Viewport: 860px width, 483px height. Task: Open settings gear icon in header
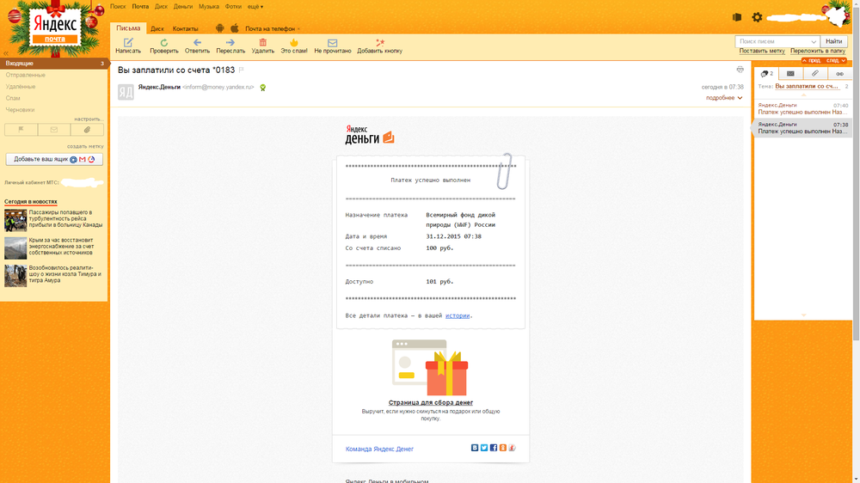pyautogui.click(x=757, y=17)
